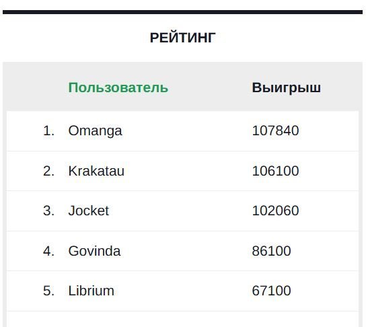This screenshot has width=368, height=327.
Task: Open user Krakatau profile
Action: click(96, 171)
